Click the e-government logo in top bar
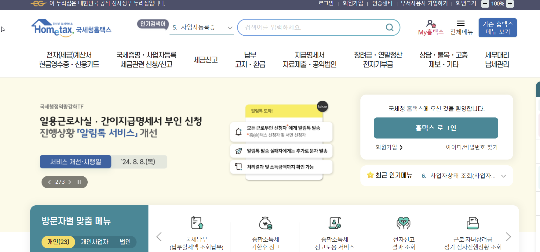540x252 pixels. pyautogui.click(x=38, y=3)
